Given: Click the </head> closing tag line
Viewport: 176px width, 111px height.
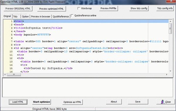Looking at the screenshot, I should (x=20, y=31).
